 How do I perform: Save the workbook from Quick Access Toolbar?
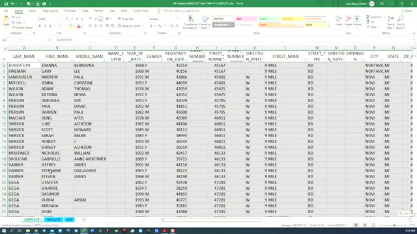tap(6, 4)
